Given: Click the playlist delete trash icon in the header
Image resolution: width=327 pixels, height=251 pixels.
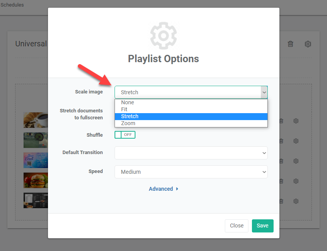Looking at the screenshot, I should (x=290, y=44).
